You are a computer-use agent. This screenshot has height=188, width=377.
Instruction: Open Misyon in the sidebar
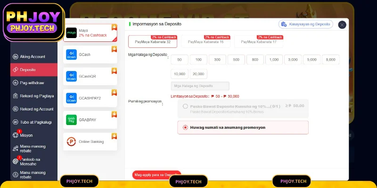(x=34, y=135)
